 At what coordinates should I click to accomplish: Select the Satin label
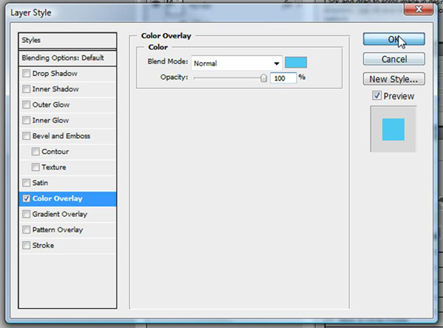click(40, 183)
